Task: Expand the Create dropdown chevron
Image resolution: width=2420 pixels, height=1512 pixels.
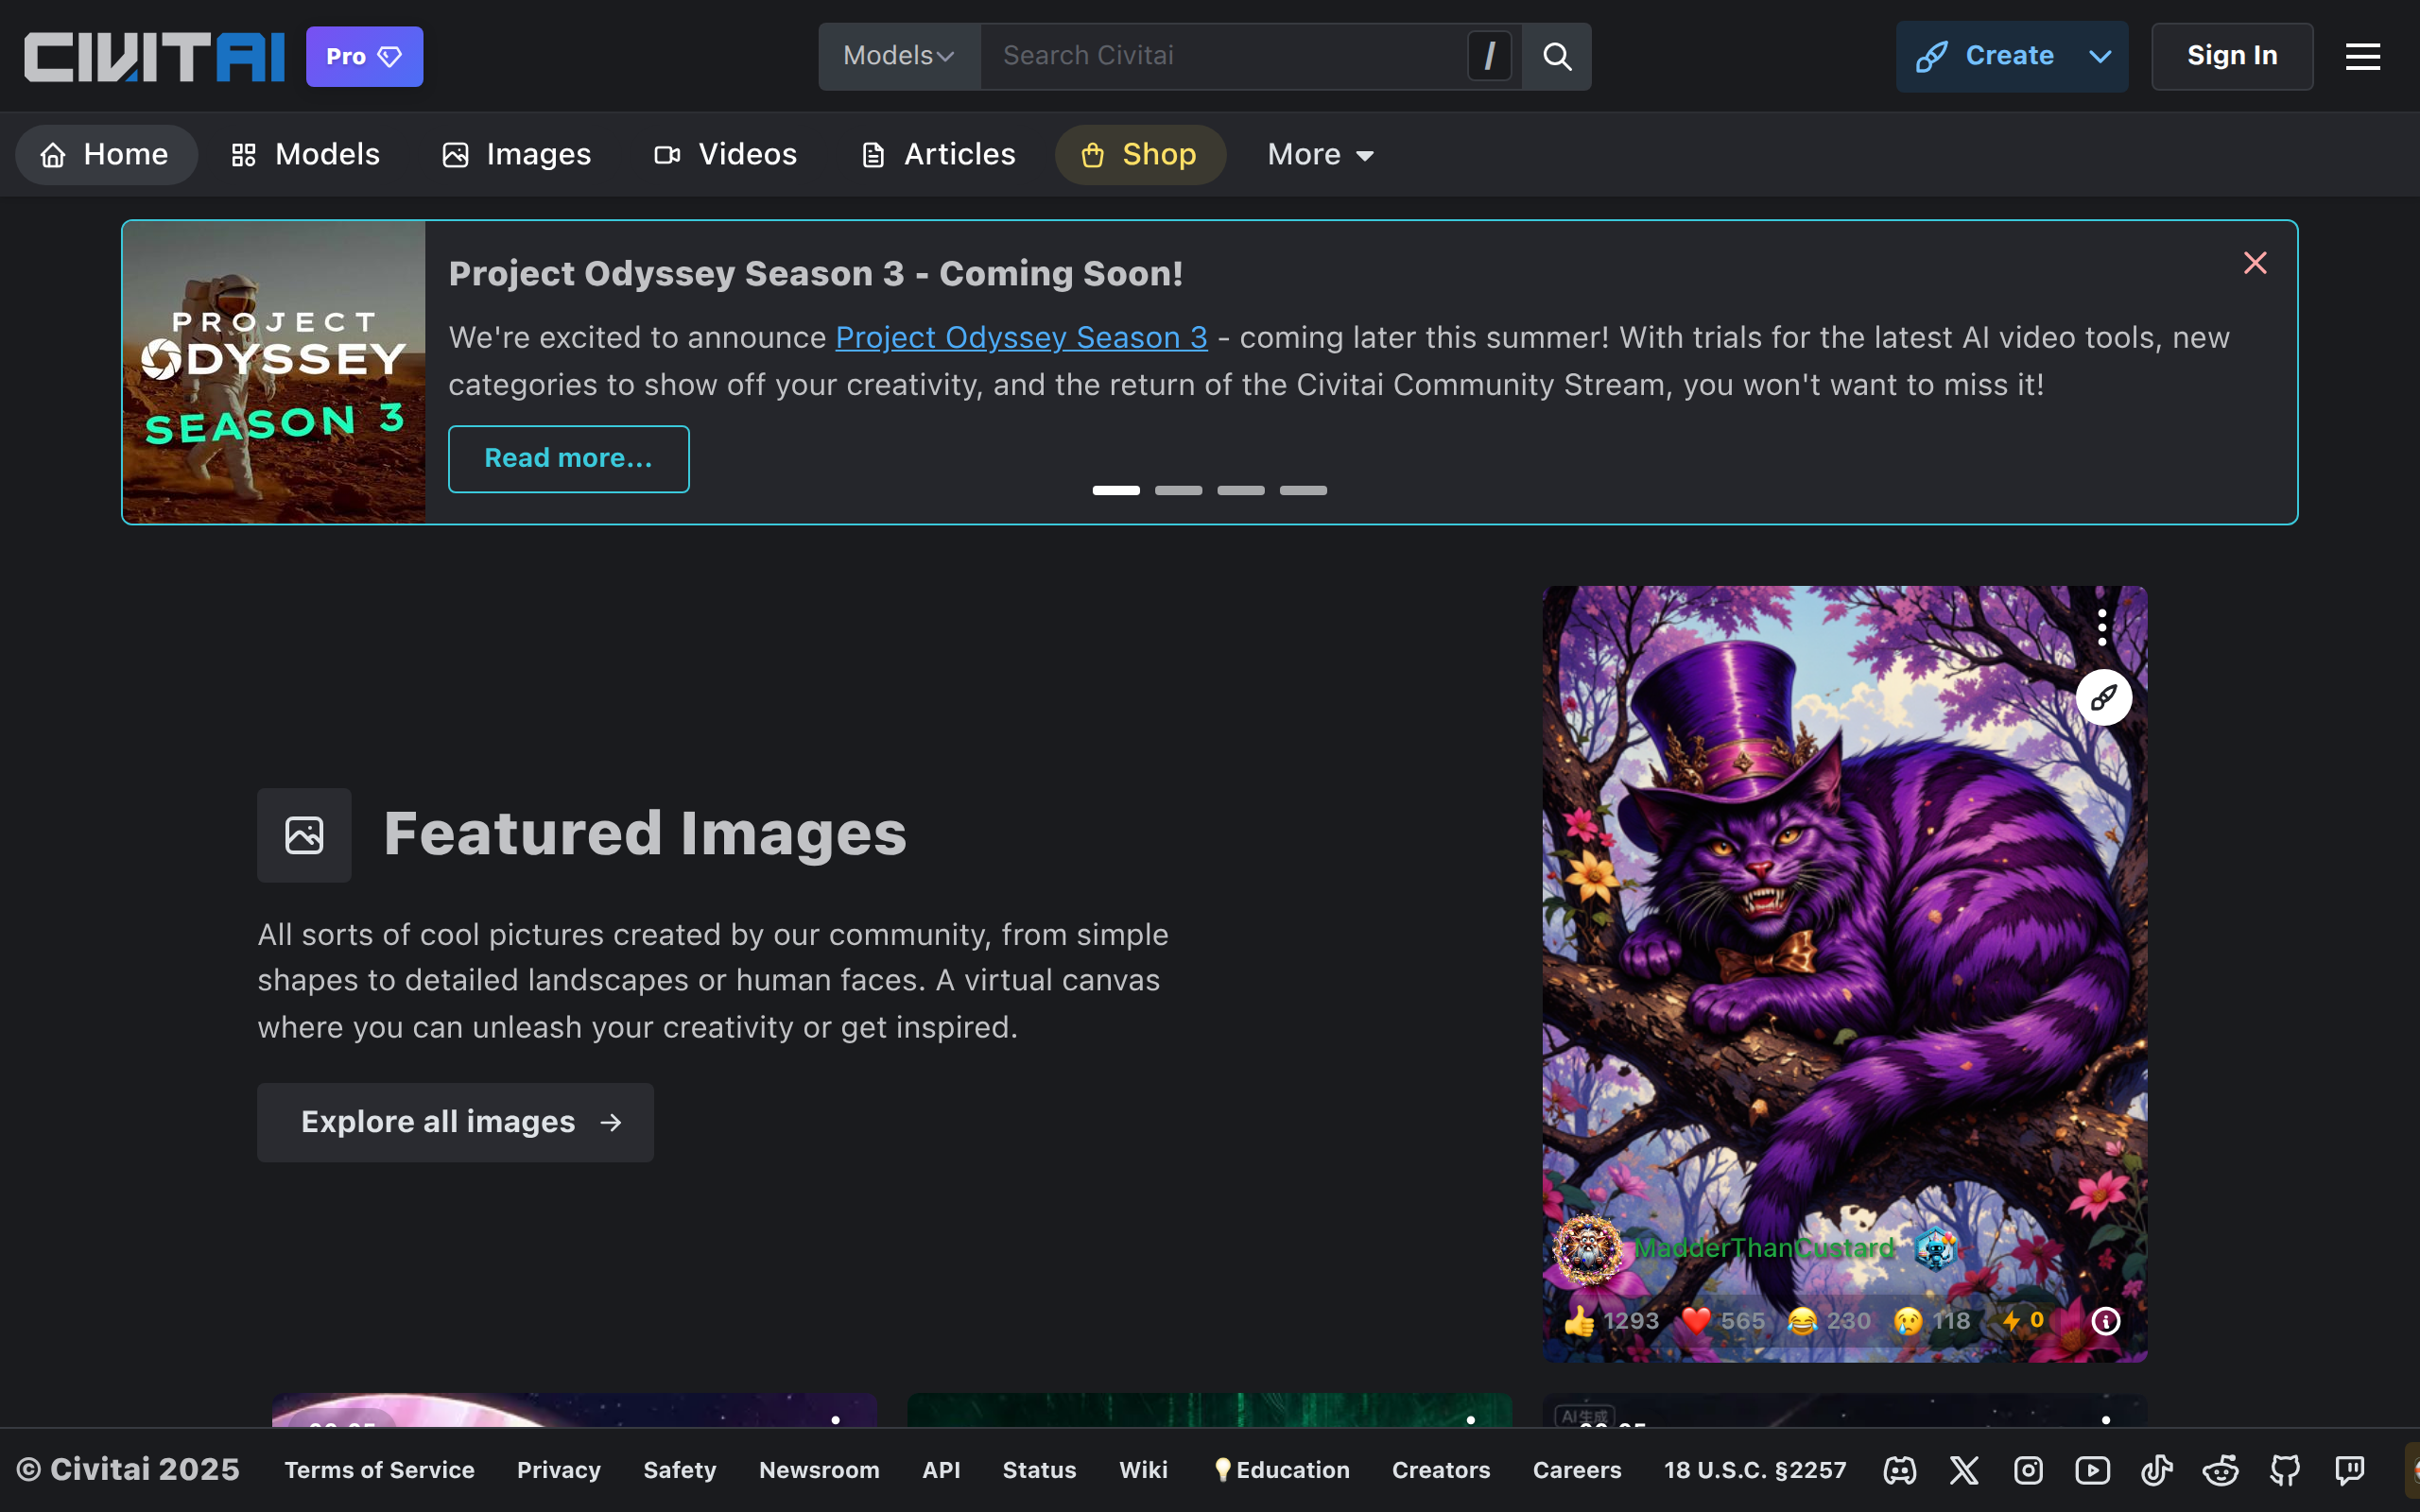Action: click(x=2101, y=56)
